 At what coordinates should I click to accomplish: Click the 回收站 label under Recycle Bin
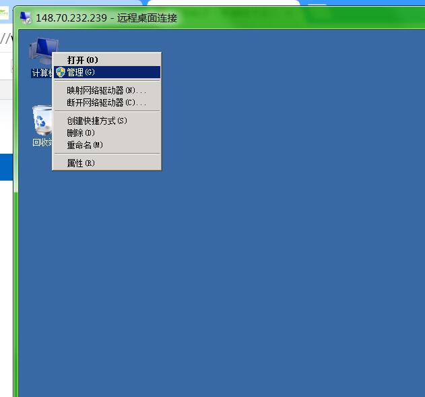(x=42, y=143)
